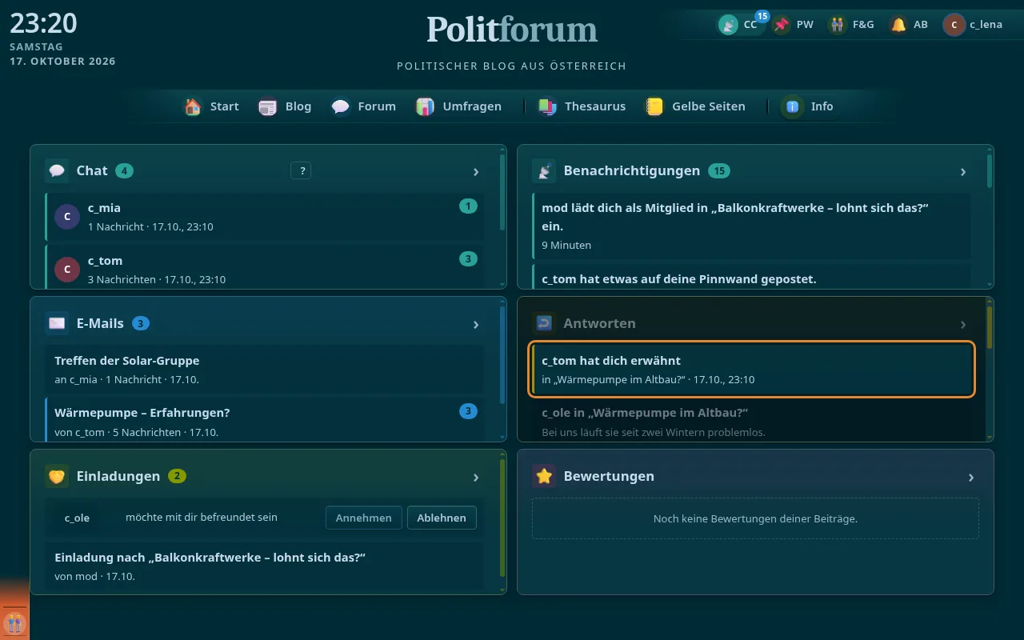Click the speech bubble icon beside Chat heading
Viewport: 1024px width, 640px height.
pos(57,170)
